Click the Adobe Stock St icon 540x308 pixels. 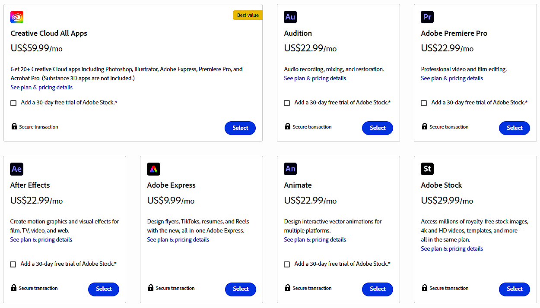point(427,169)
